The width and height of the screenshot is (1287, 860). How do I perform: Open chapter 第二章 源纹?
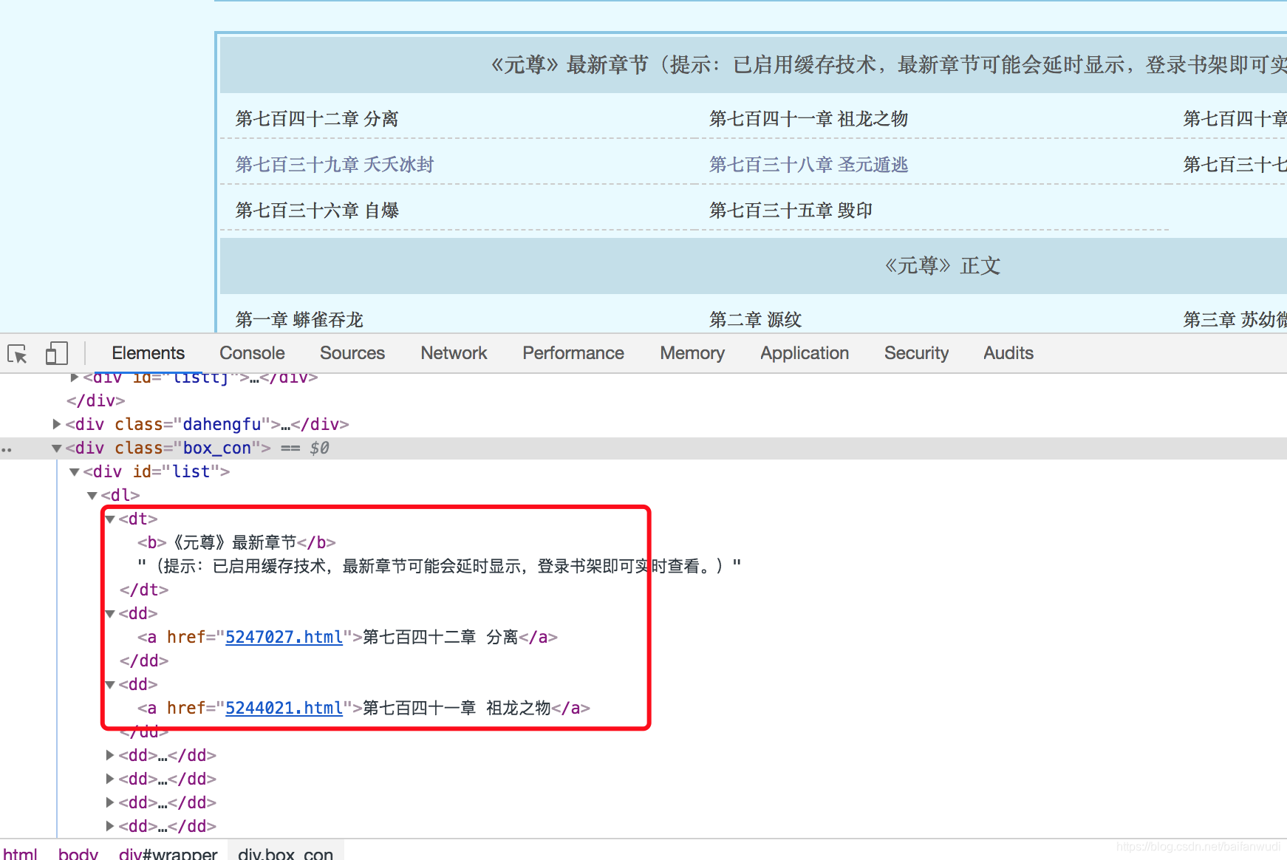pos(755,320)
